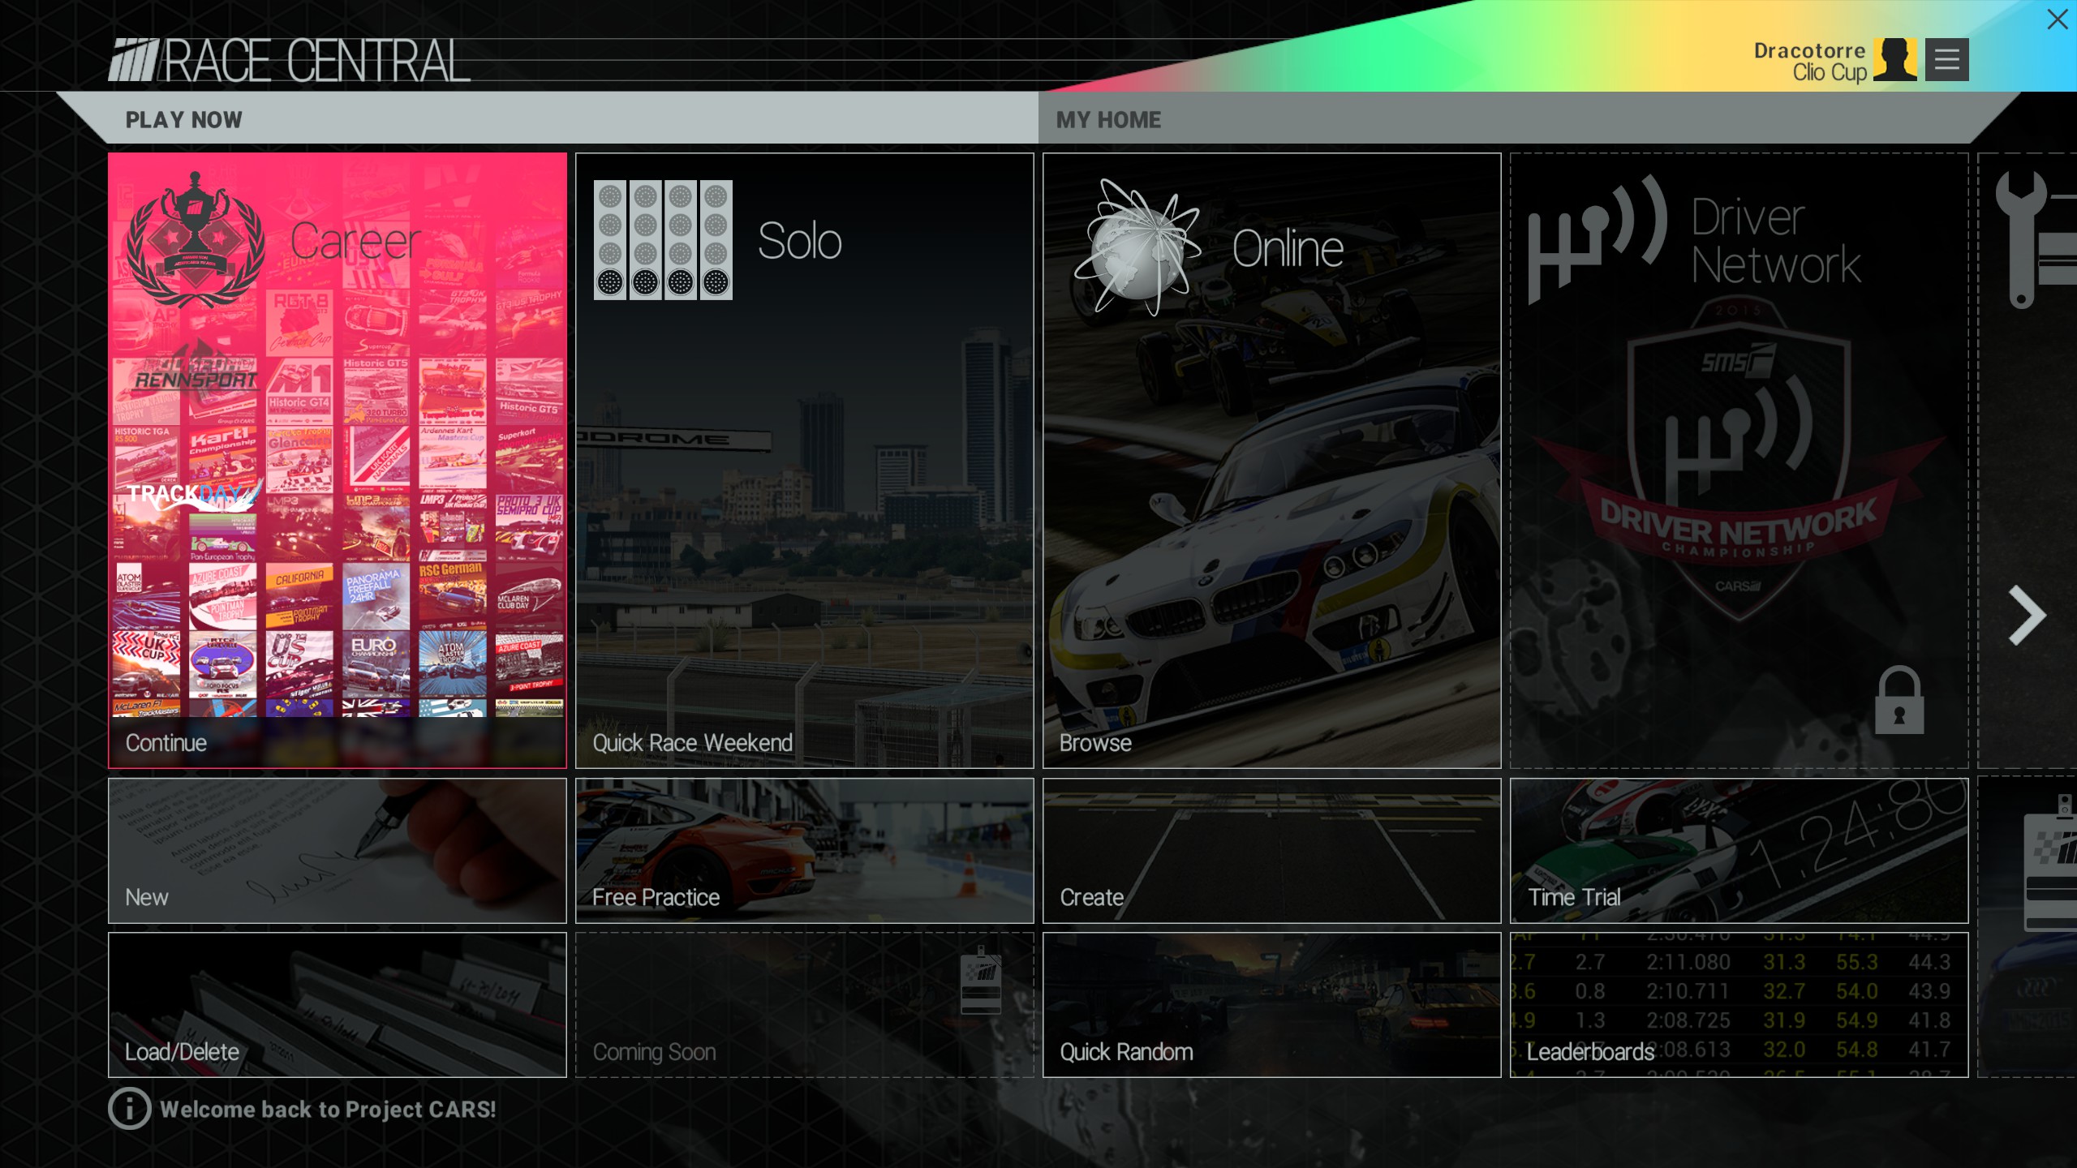This screenshot has height=1168, width=2077.
Task: Click the Driver Network gear-shift signal icon
Action: point(1598,239)
